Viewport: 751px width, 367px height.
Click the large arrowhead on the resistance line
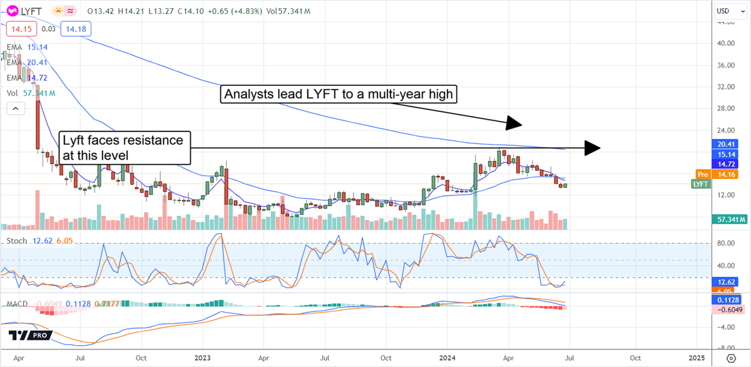(x=591, y=148)
